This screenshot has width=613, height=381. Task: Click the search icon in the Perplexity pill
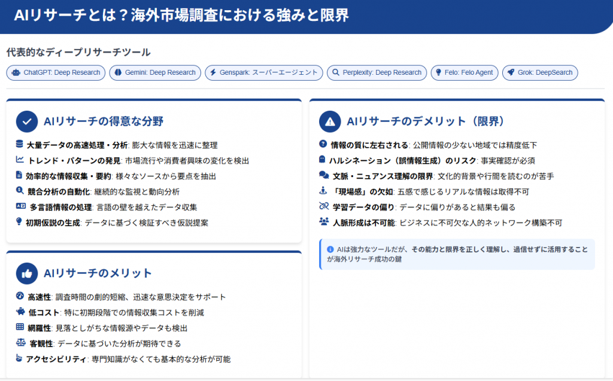335,72
